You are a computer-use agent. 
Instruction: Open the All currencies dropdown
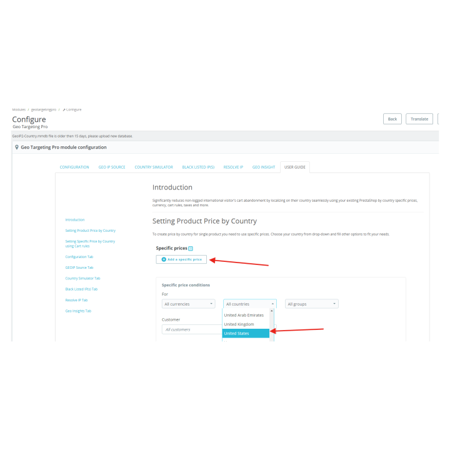pos(189,304)
